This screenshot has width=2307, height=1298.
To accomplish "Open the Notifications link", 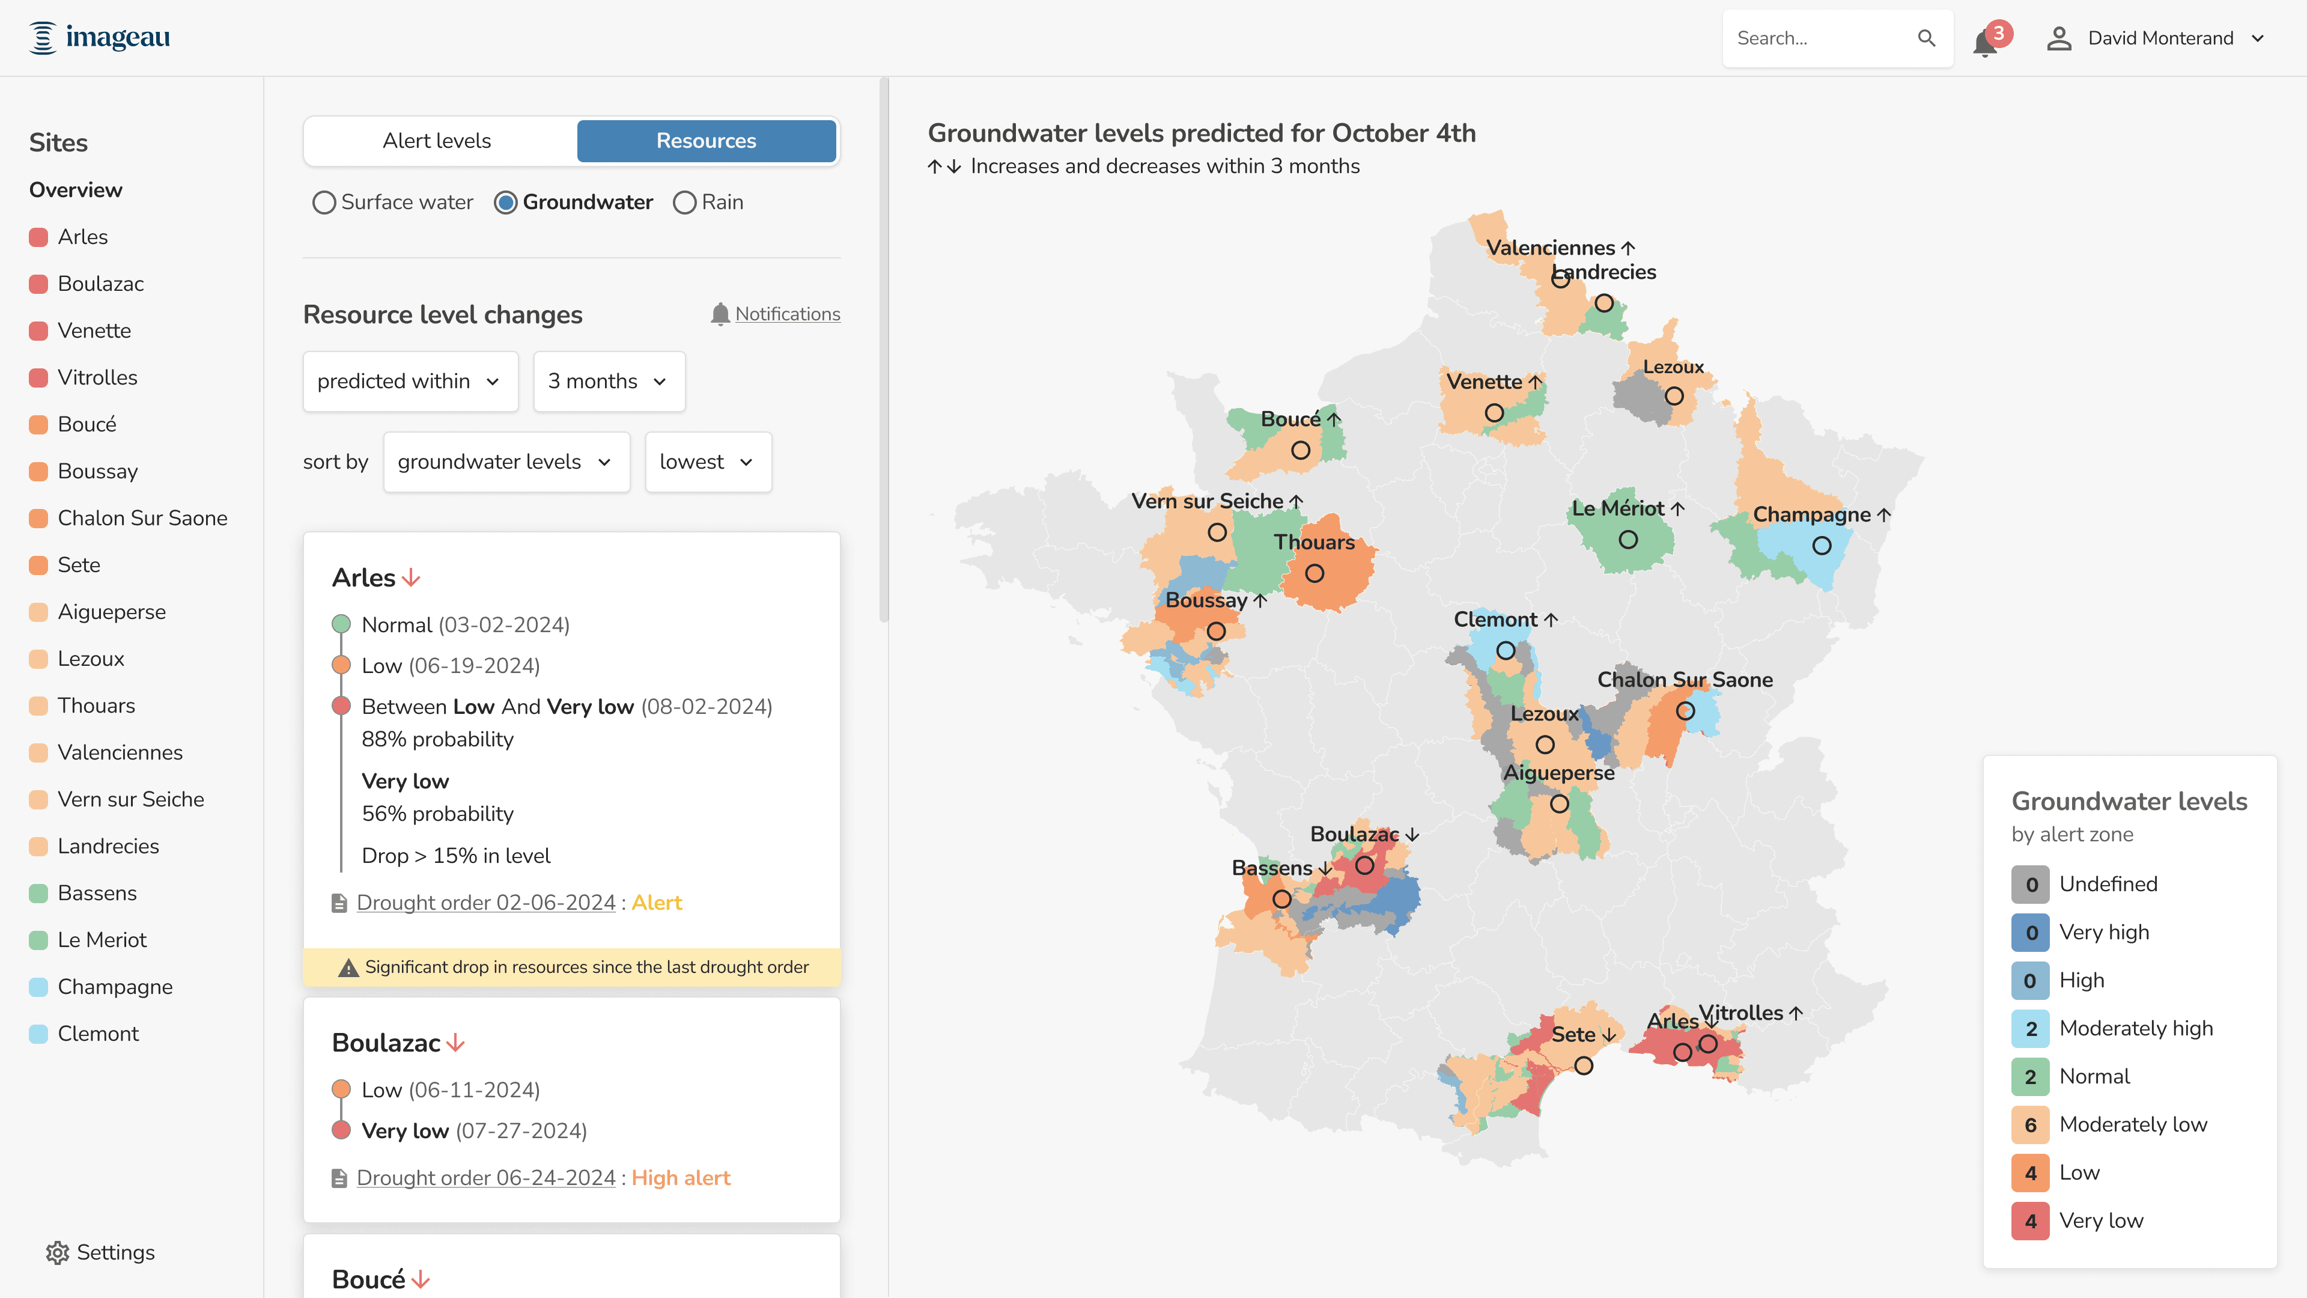I will [787, 314].
